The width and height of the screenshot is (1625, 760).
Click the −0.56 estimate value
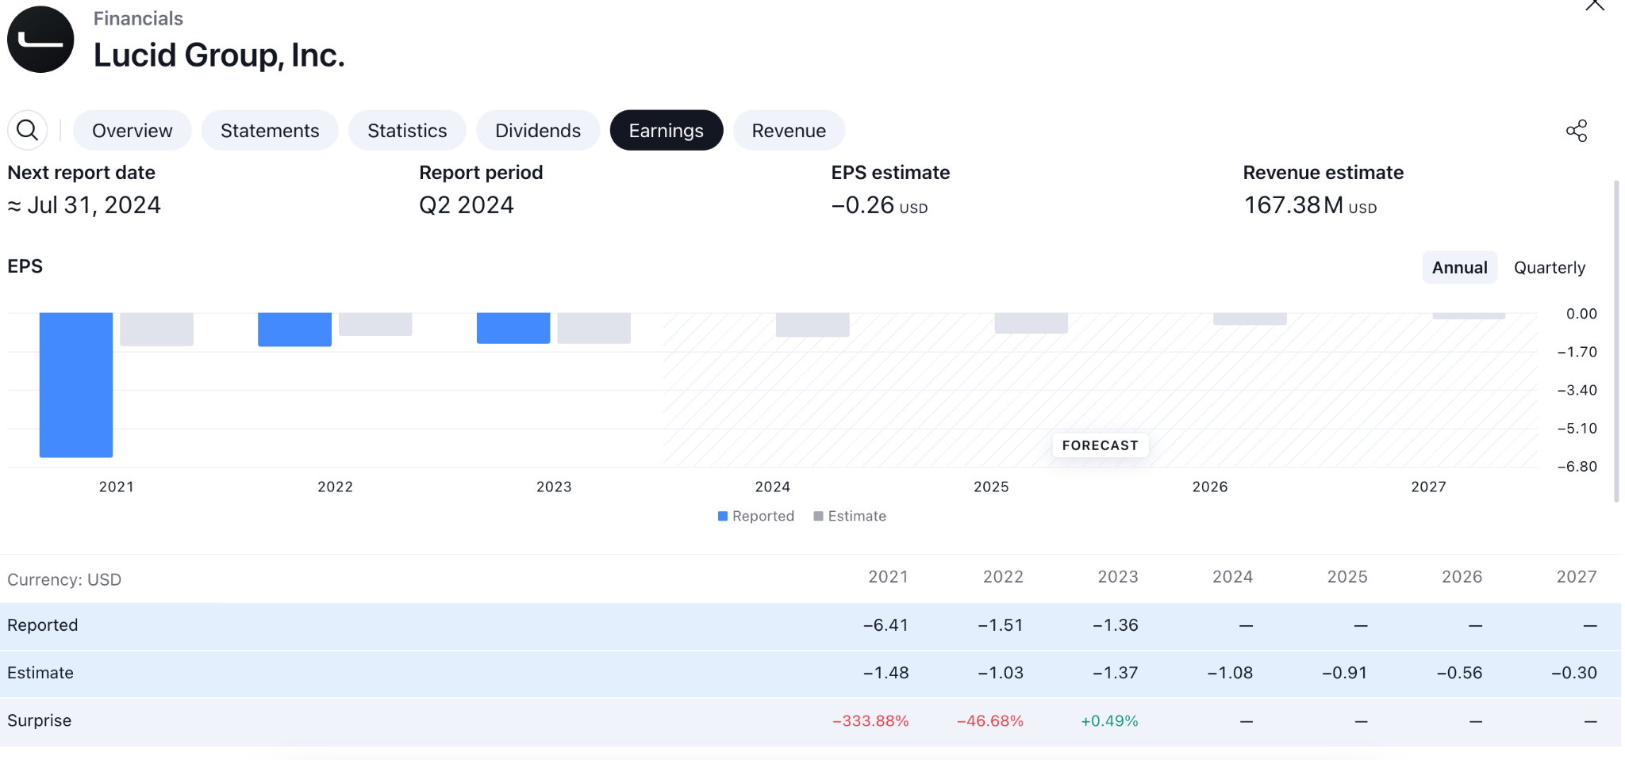[1459, 673]
